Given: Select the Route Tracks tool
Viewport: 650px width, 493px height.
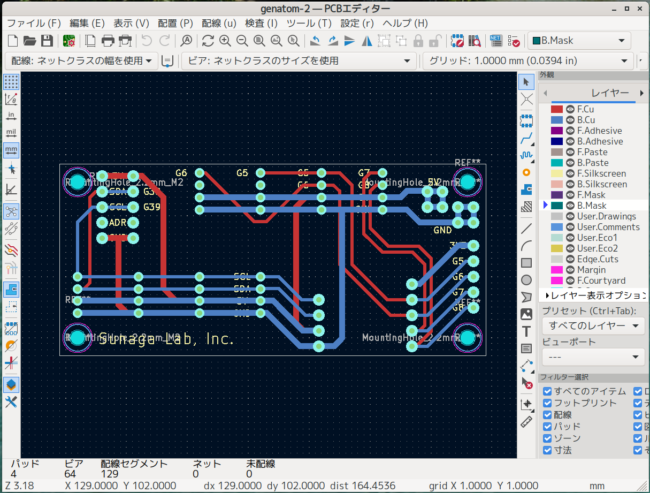Looking at the screenshot, I should pos(526,138).
